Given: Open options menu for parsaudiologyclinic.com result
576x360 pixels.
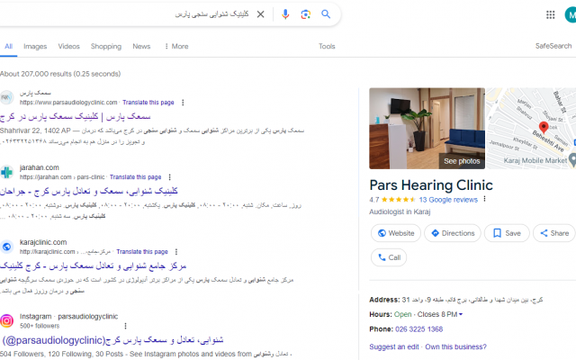Looking at the screenshot, I should click(x=183, y=103).
